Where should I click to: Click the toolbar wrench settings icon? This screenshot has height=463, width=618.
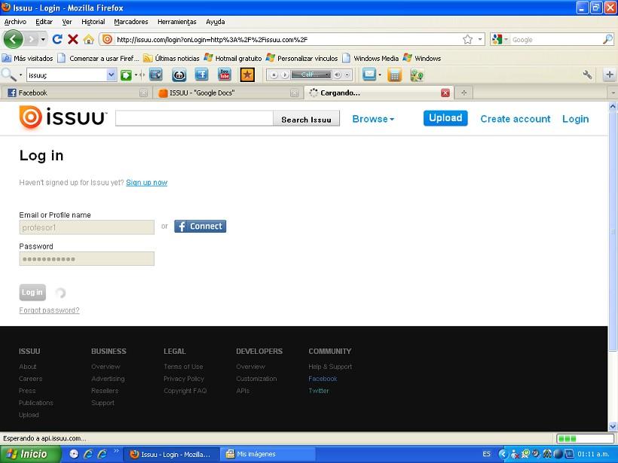point(587,75)
